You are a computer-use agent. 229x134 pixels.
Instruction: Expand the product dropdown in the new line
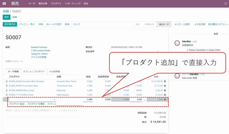[x=54, y=100]
